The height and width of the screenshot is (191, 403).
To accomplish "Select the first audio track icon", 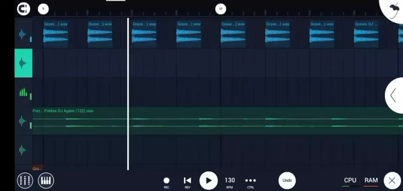I will [x=23, y=34].
